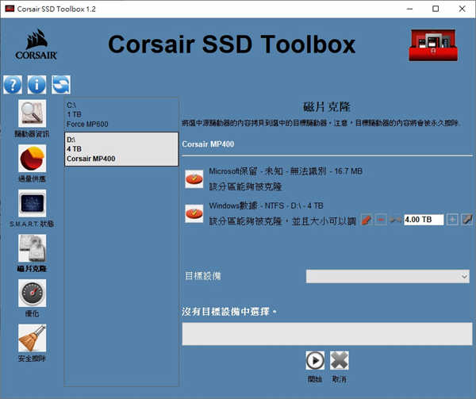
Task: Open the 安全擦除 secure erase broom icon
Action: (33, 338)
